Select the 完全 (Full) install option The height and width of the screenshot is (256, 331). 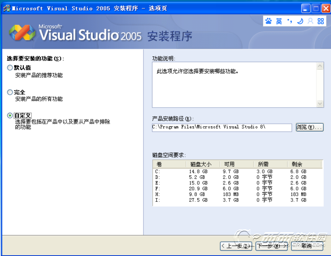(10, 92)
